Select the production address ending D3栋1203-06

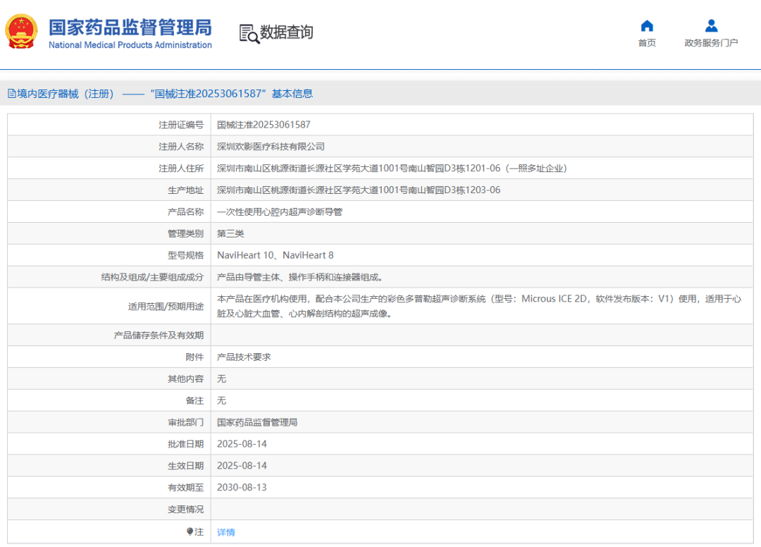(359, 190)
